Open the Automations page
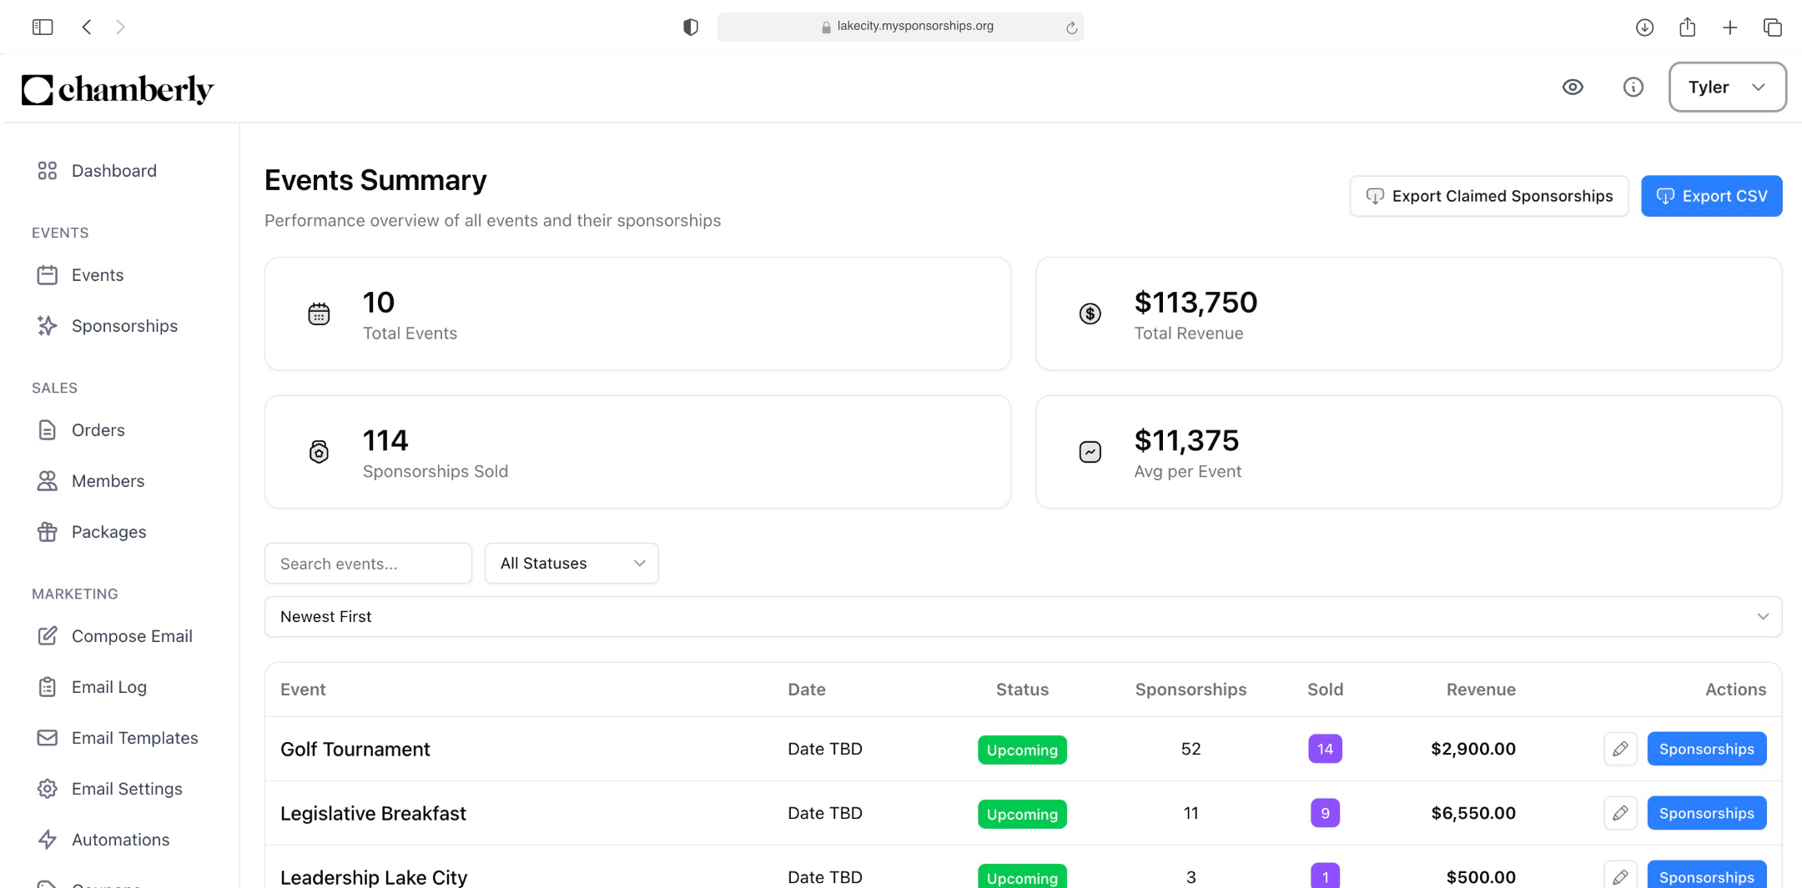 tap(120, 839)
